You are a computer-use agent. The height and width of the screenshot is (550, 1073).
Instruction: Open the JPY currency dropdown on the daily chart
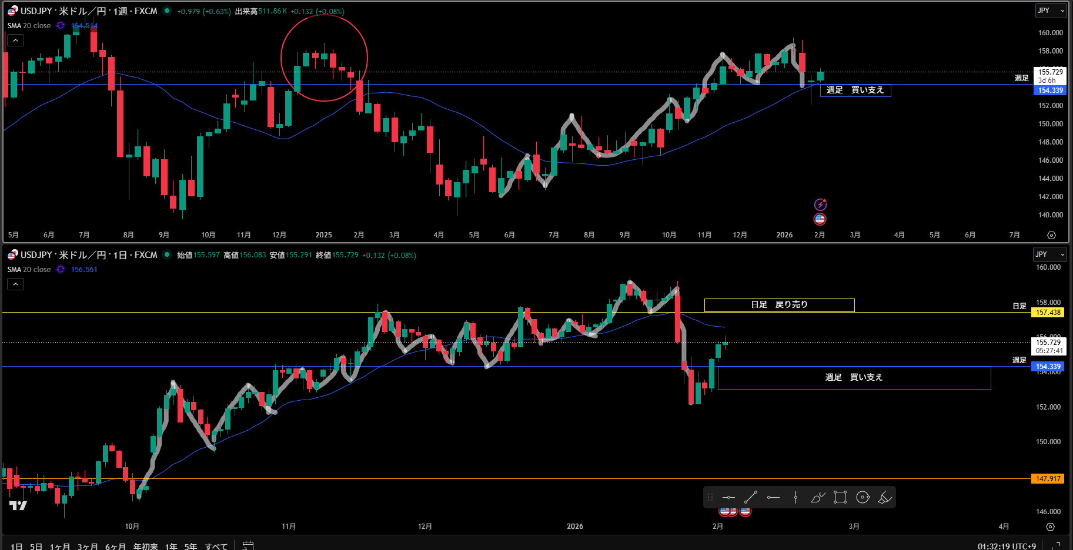click(1049, 254)
